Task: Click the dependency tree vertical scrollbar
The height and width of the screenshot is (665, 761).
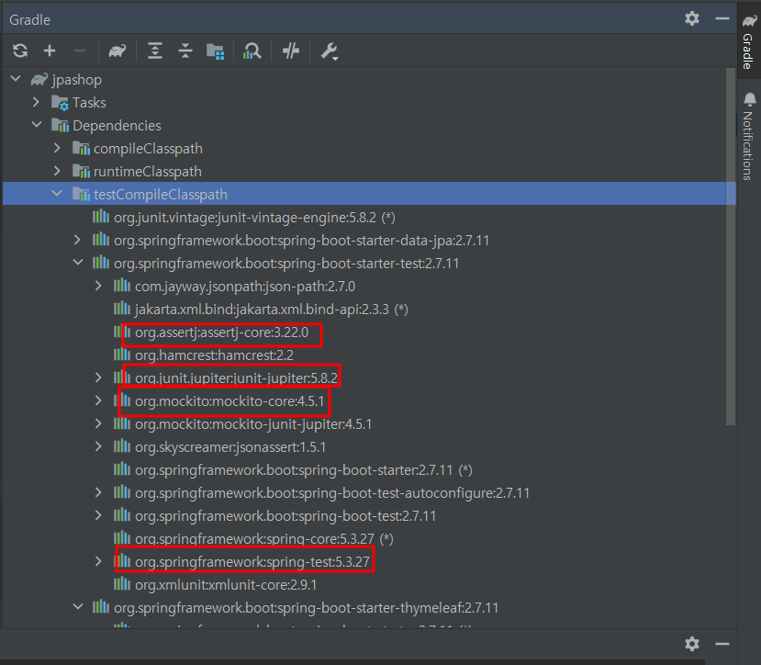Action: (731, 248)
